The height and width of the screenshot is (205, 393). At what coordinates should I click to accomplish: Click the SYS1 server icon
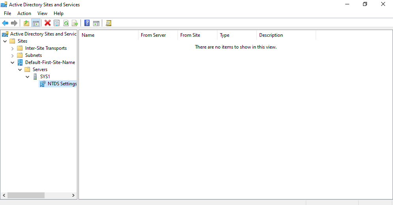[x=35, y=77]
